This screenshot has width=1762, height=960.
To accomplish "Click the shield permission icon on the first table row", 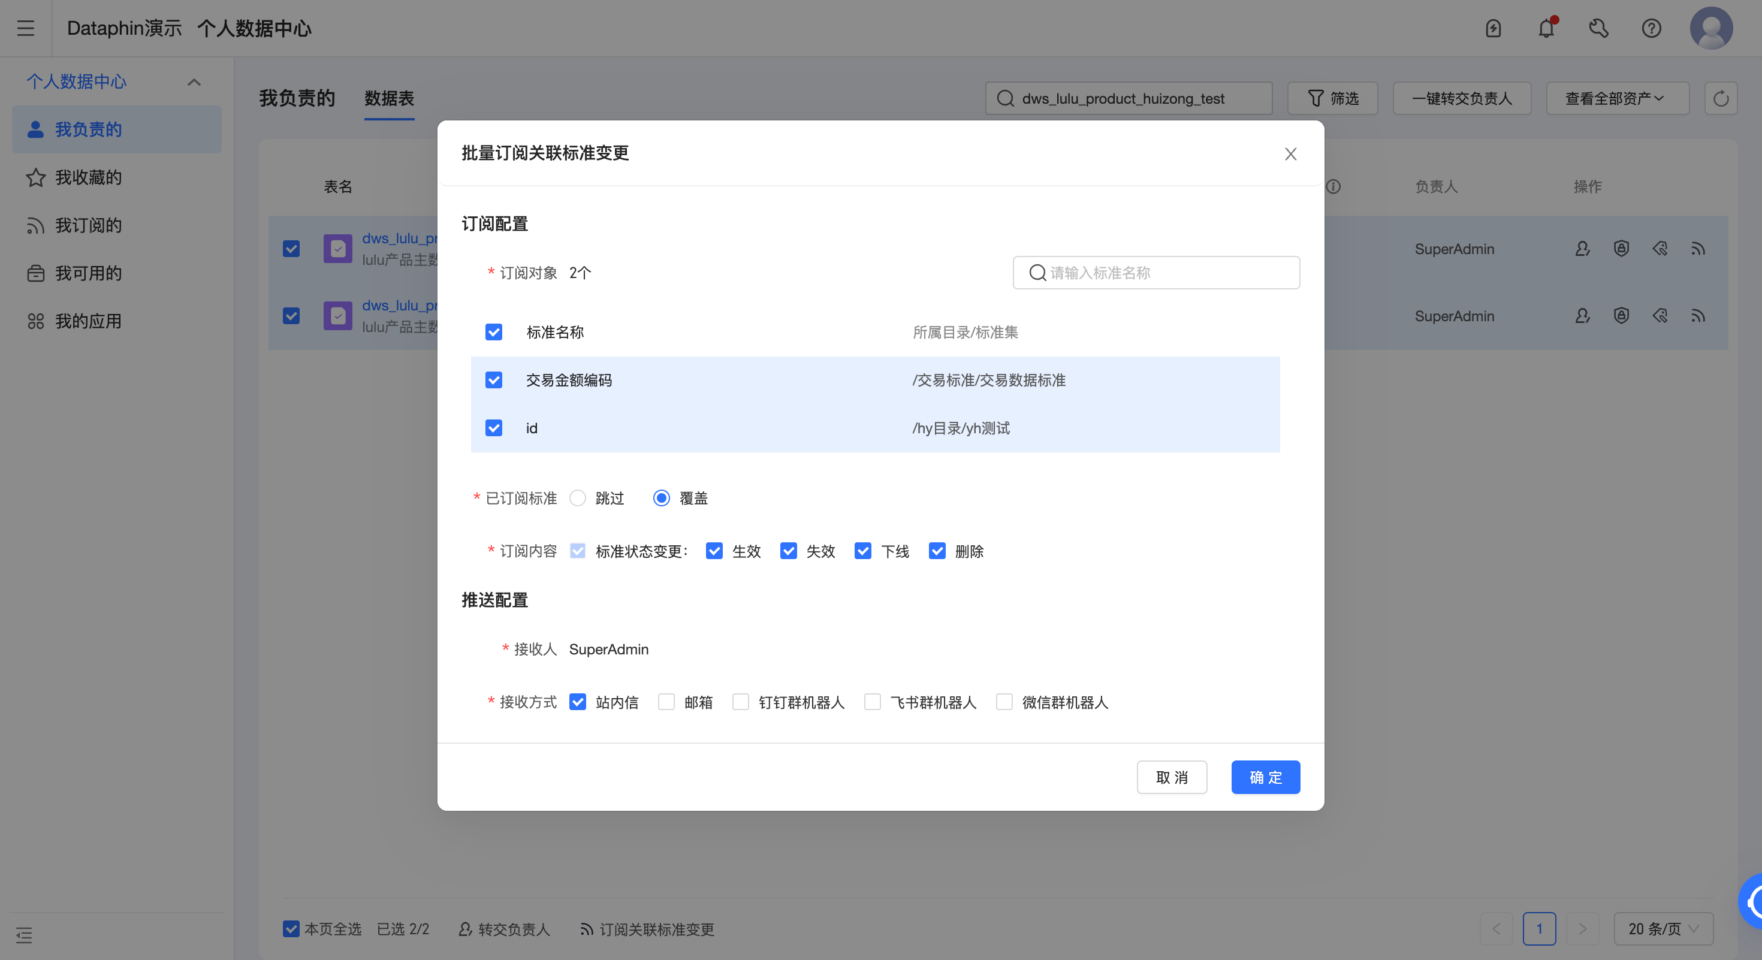I will [1621, 248].
